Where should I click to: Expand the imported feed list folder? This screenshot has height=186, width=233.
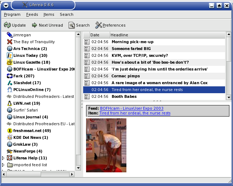[x=4, y=165]
